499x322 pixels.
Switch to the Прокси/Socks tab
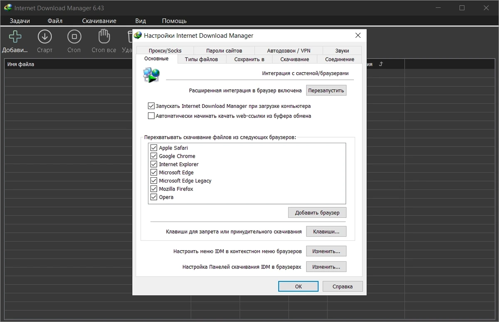165,51
